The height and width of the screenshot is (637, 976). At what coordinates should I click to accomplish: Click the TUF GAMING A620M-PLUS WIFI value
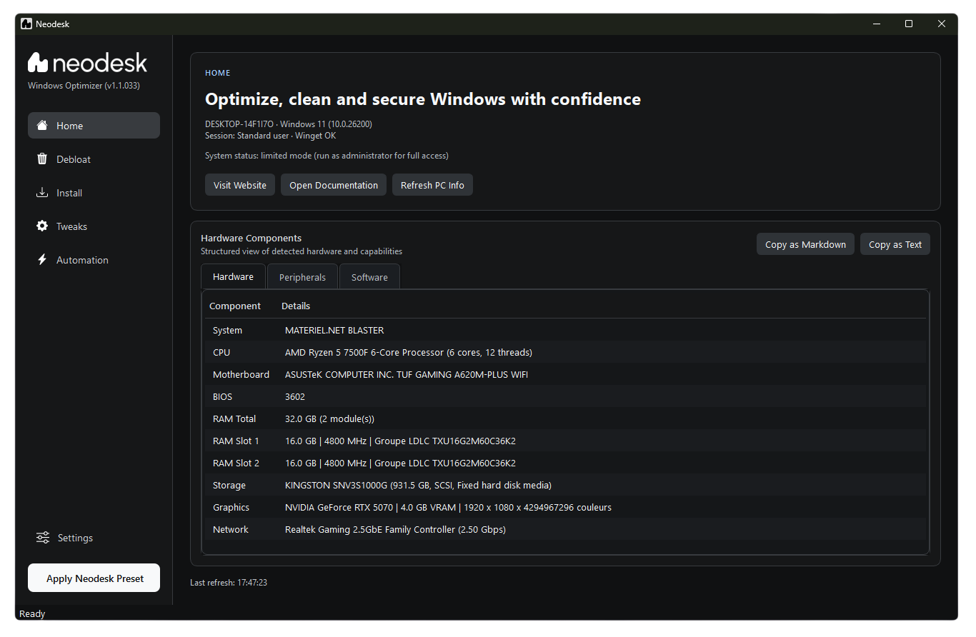[x=407, y=375]
